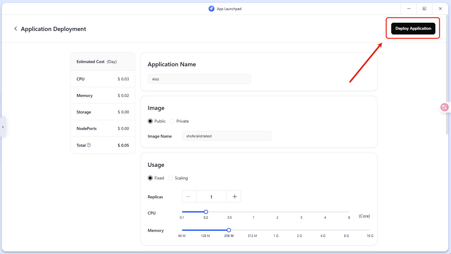Click the Memory slider handle
451x254 pixels.
[x=229, y=230]
